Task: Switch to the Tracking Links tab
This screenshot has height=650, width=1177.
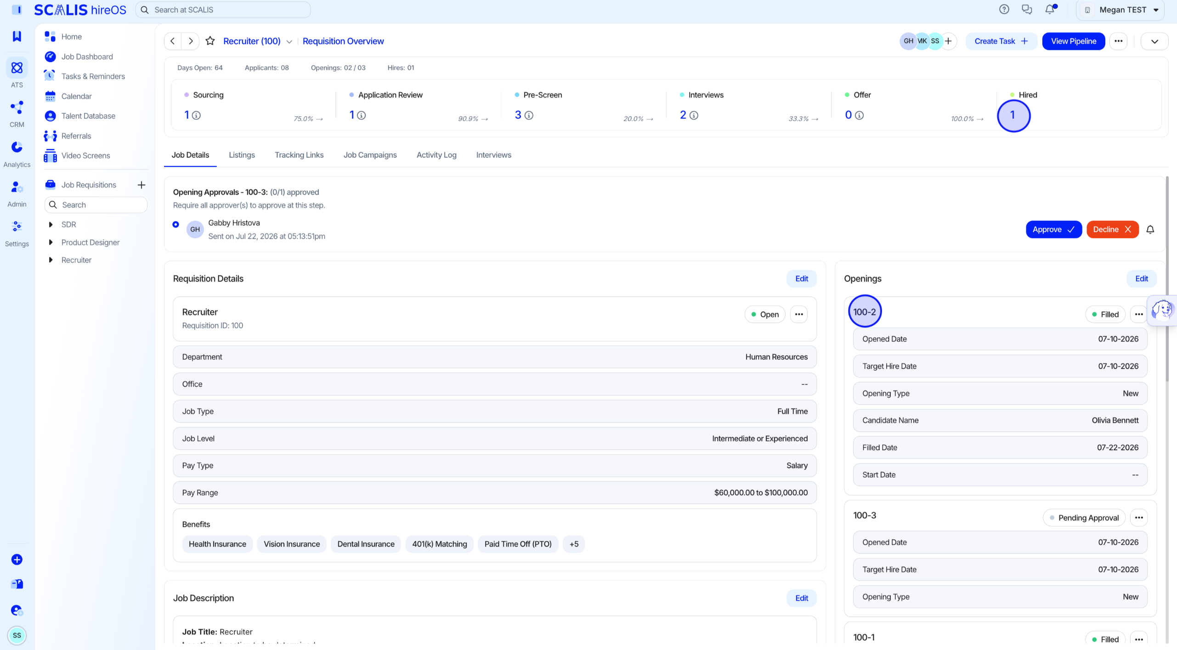Action: click(x=299, y=155)
